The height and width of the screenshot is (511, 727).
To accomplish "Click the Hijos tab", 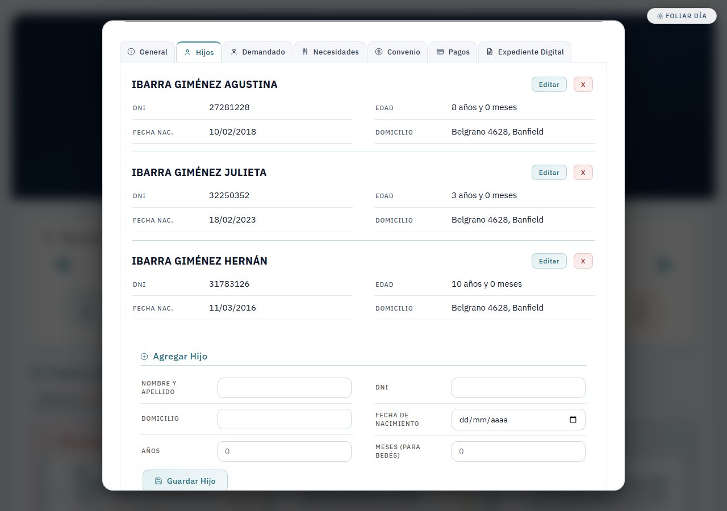I will (199, 52).
